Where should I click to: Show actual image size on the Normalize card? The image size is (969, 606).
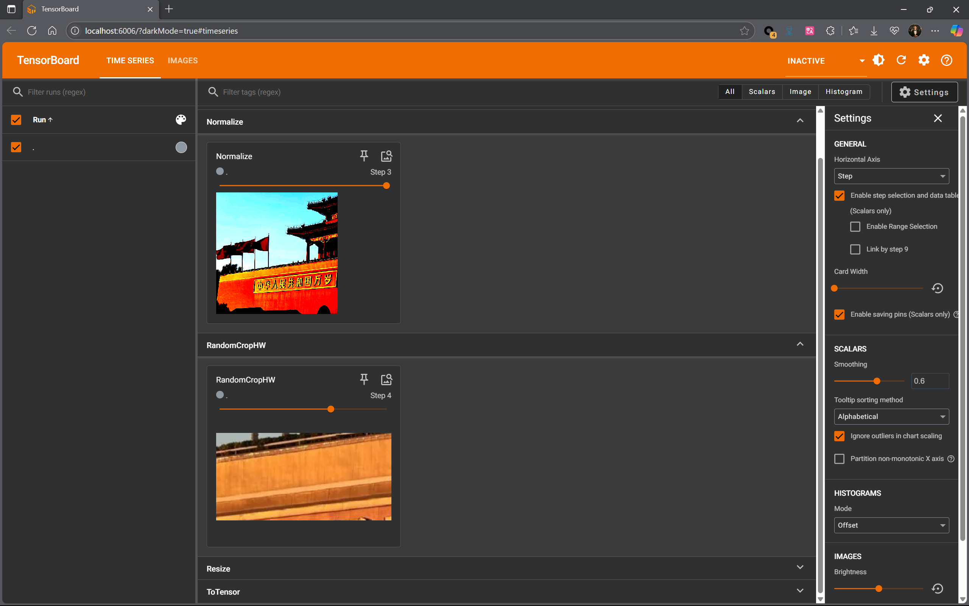(x=386, y=156)
